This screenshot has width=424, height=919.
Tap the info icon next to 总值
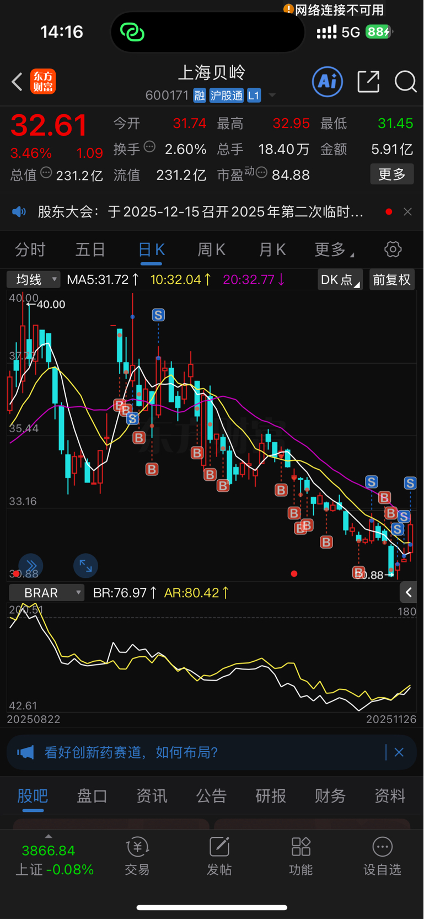tap(46, 173)
